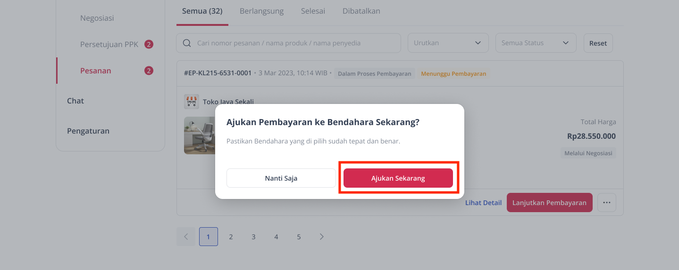Image resolution: width=679 pixels, height=270 pixels.
Task: Click the Persetujuan PPK notification badge
Action: click(149, 45)
